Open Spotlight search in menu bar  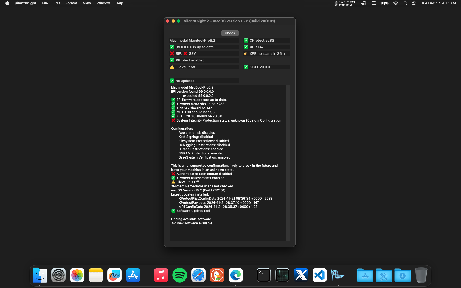(x=405, y=3)
